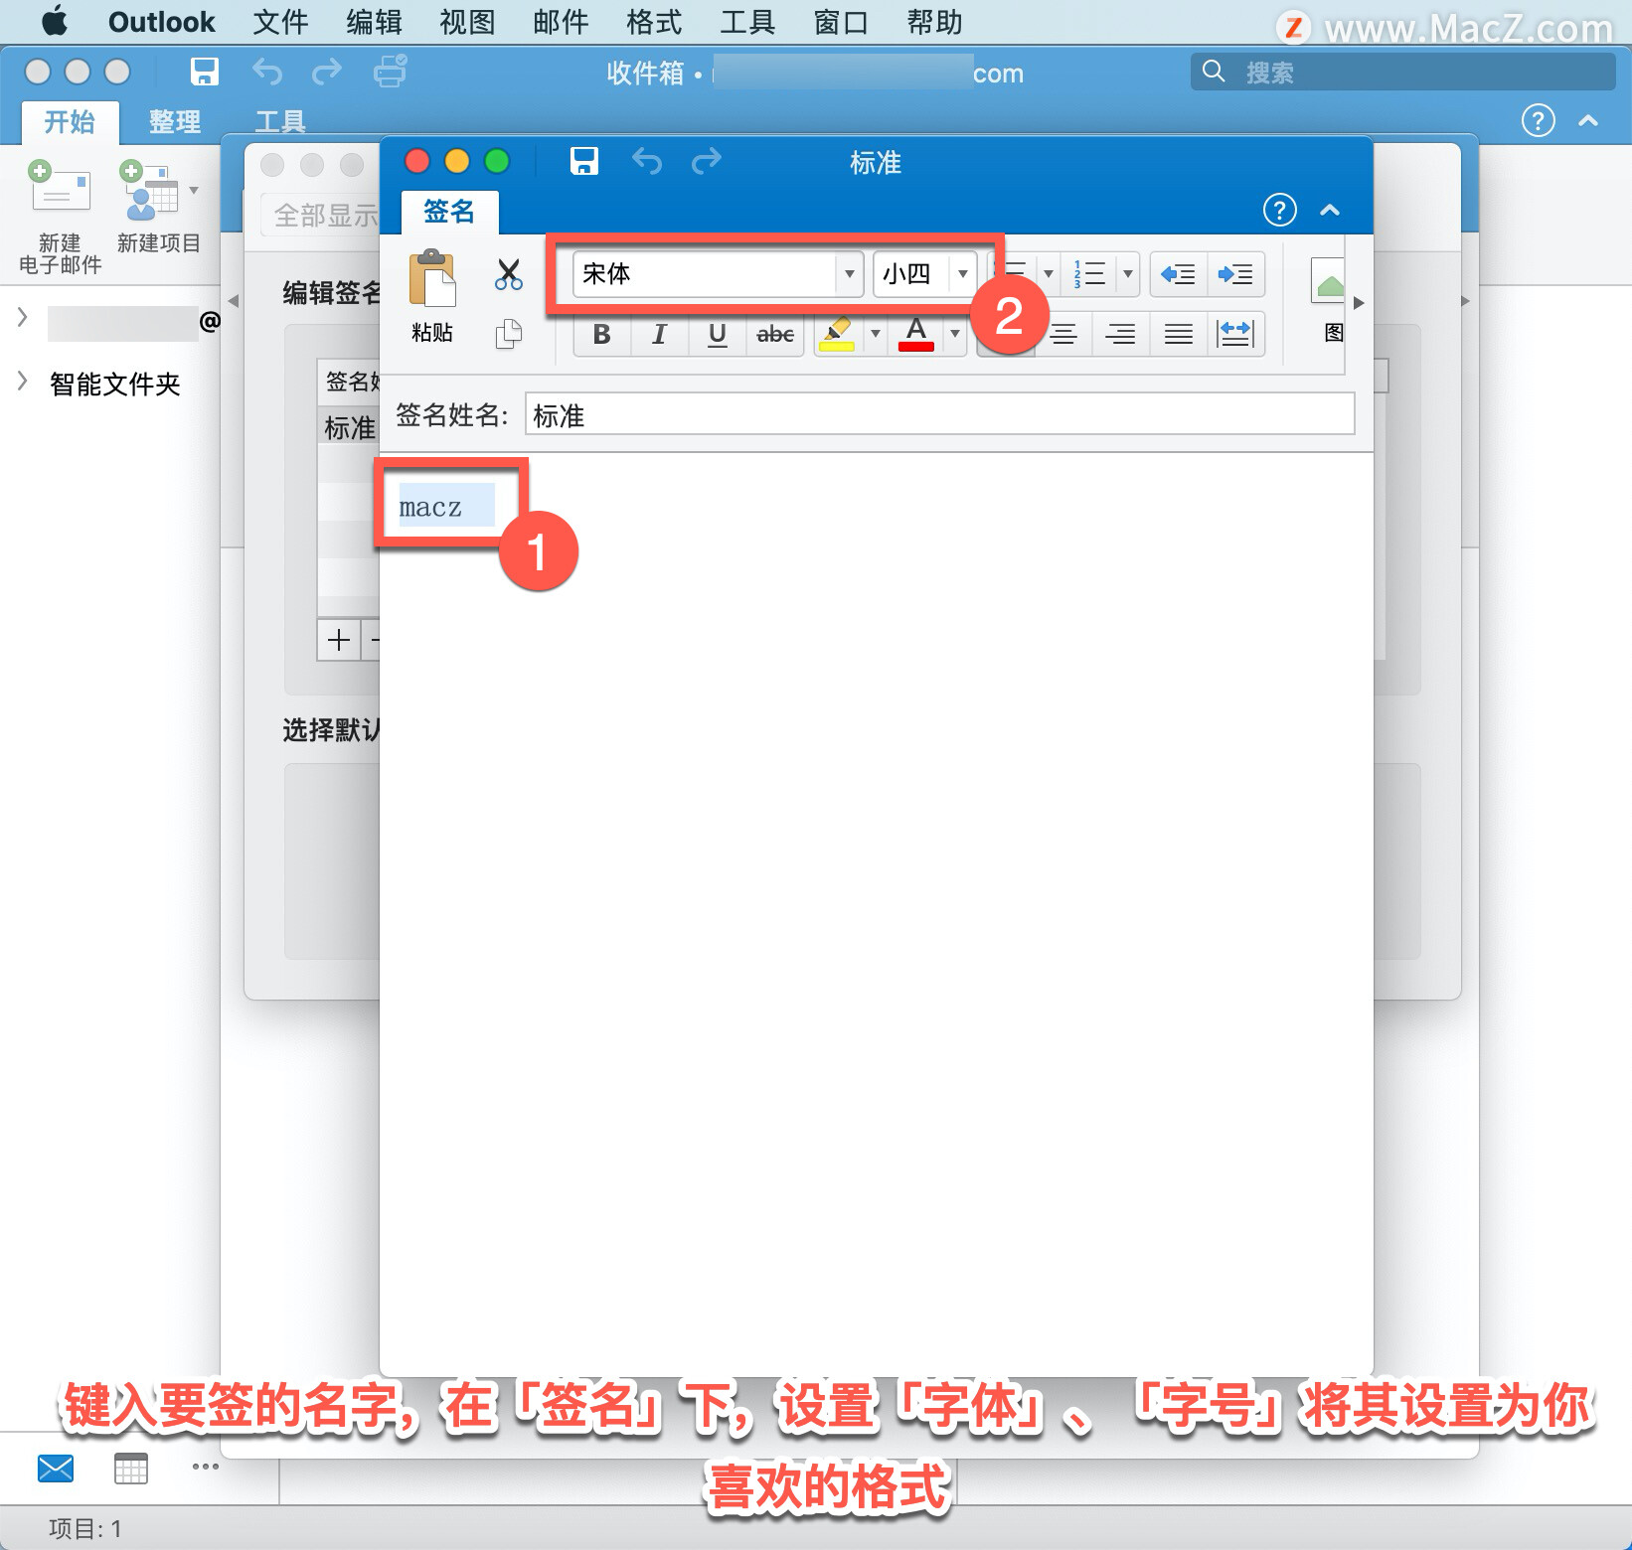This screenshot has height=1550, width=1632.
Task: Click print icon in main Outlook toolbar
Action: [390, 72]
